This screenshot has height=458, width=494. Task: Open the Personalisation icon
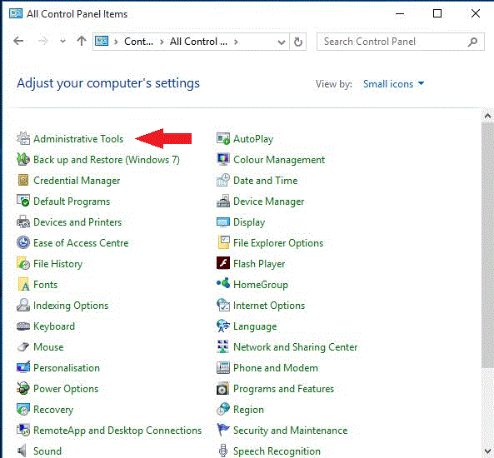click(23, 367)
